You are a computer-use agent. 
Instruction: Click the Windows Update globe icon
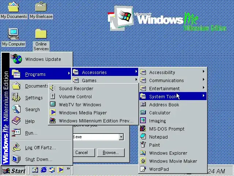pyautogui.click(x=16, y=59)
